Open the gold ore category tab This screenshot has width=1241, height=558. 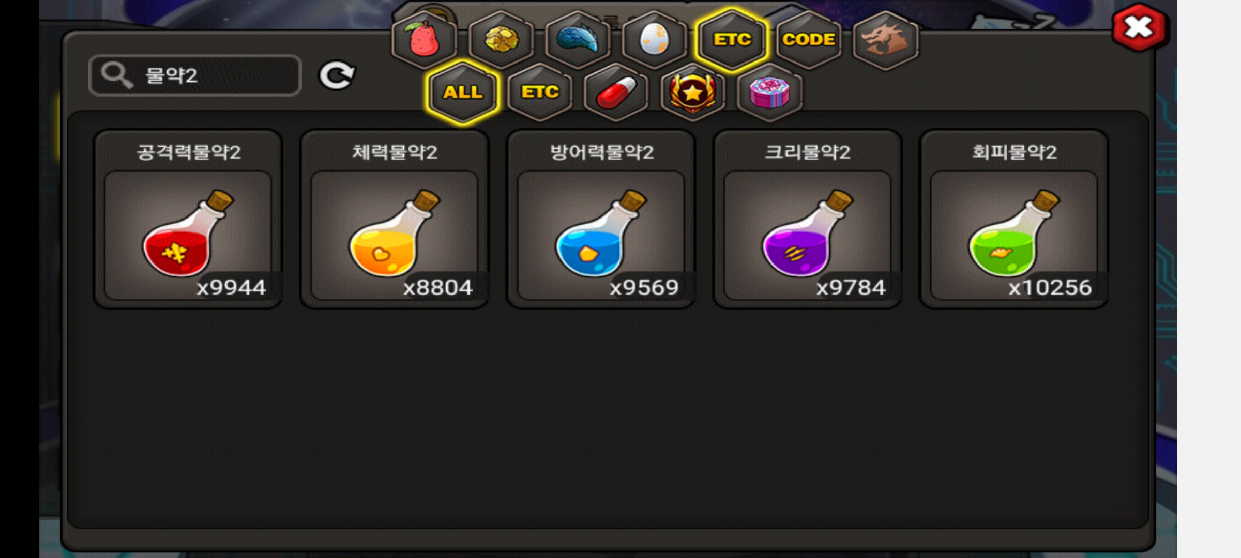click(x=501, y=39)
